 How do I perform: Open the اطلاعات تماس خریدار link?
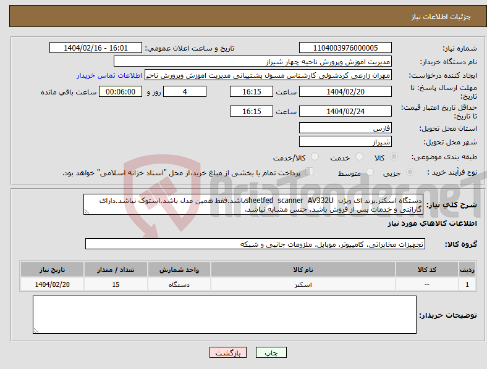[x=109, y=75]
